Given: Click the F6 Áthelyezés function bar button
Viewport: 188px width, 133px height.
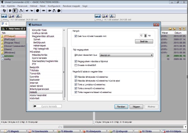Looking at the screenshot, I should (x=93, y=131).
